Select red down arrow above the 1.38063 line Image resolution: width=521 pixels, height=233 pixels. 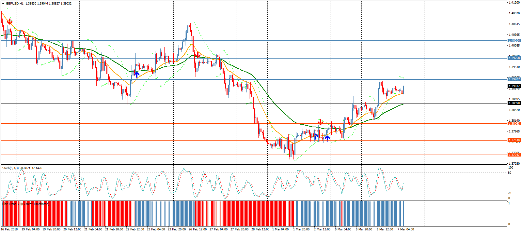click(x=320, y=122)
